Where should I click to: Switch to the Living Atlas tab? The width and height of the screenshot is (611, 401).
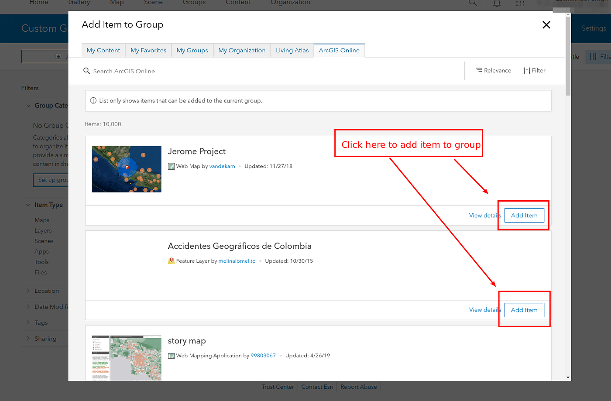[x=292, y=50]
